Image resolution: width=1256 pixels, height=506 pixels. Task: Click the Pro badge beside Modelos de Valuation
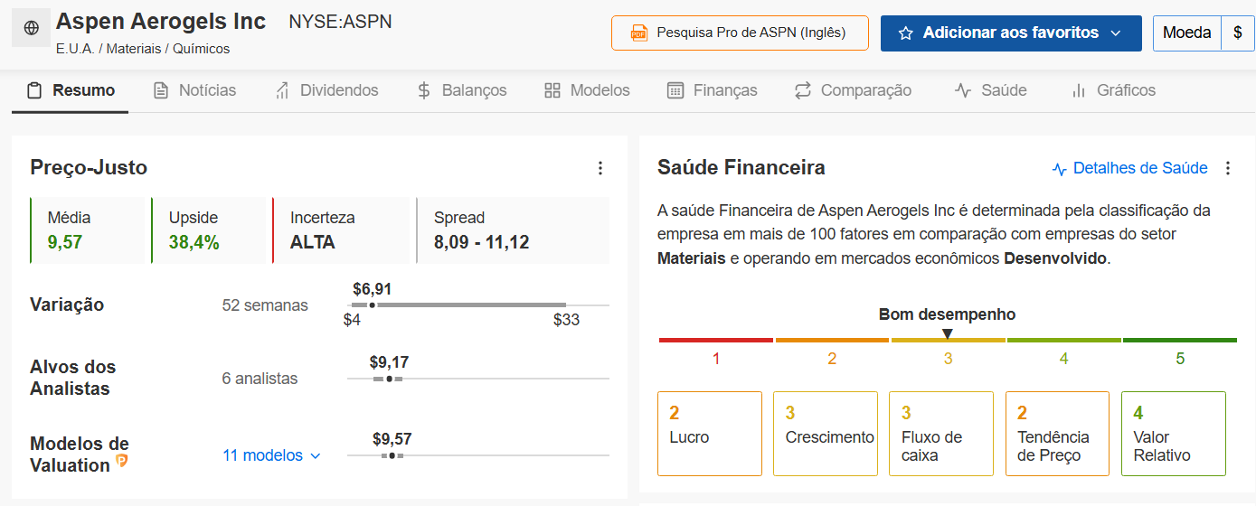121,462
